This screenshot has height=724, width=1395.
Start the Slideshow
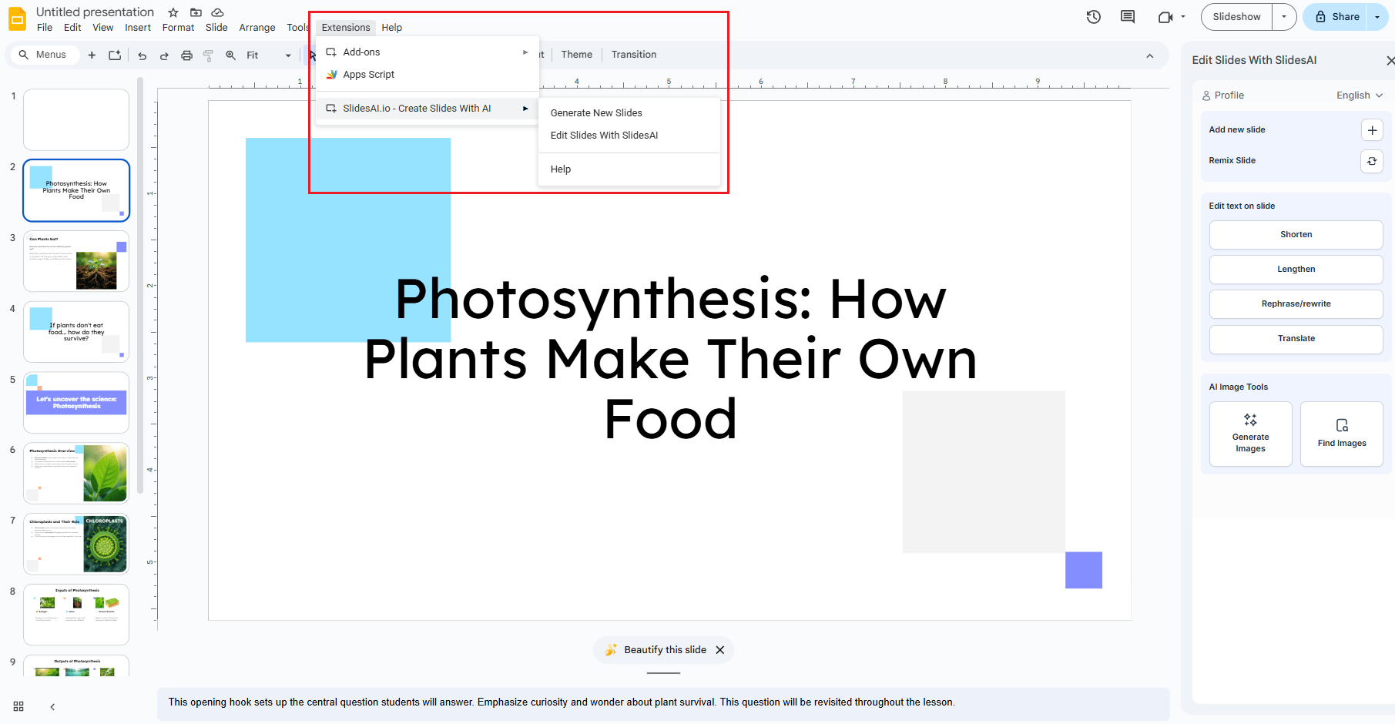tap(1236, 17)
